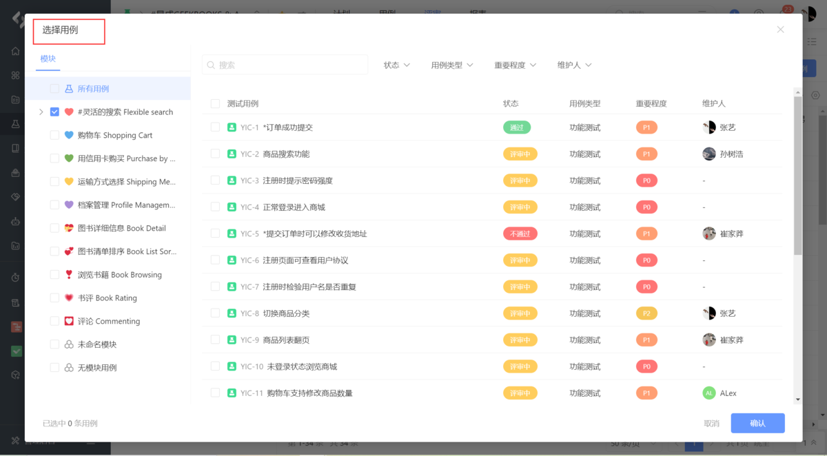Uncheck the Flexible search module checkbox
The height and width of the screenshot is (456, 827).
point(54,112)
